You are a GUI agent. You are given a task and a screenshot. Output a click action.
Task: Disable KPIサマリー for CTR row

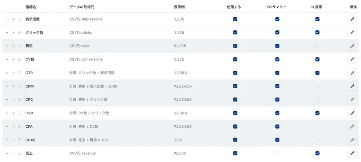[277, 73]
